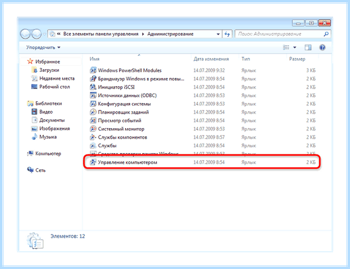
Task: Open the Изображения library
Action: click(x=54, y=128)
